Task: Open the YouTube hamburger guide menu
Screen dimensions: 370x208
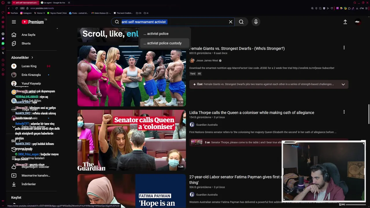Action: pos(14,22)
